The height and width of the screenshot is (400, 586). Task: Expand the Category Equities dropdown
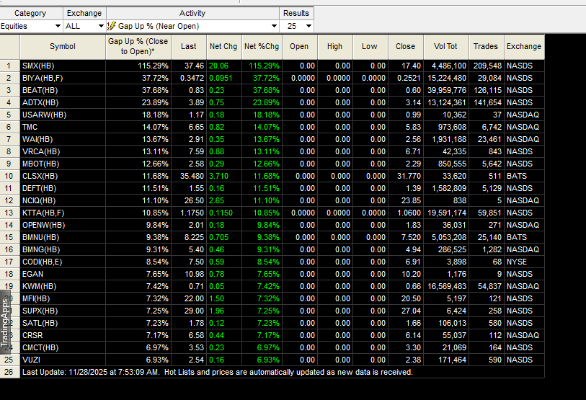[58, 26]
